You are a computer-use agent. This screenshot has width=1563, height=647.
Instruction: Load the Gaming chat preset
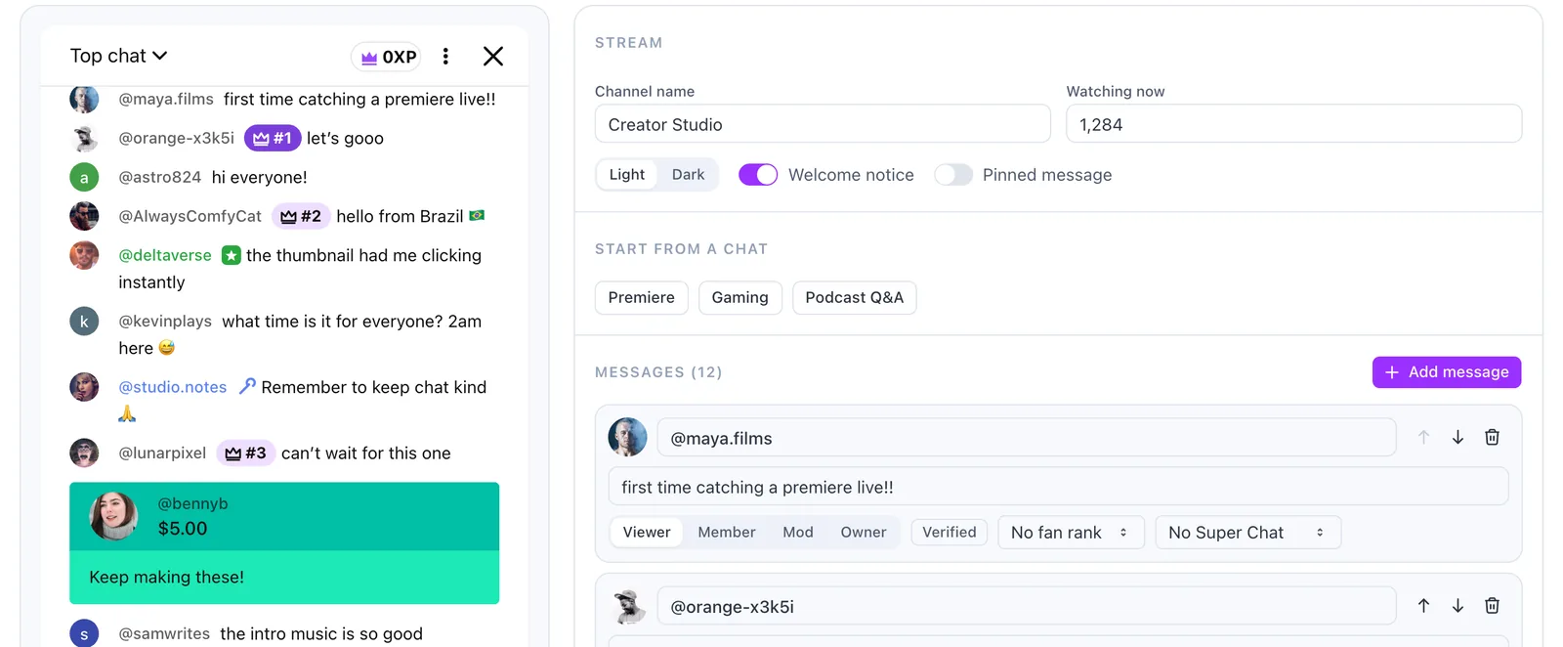tap(740, 297)
